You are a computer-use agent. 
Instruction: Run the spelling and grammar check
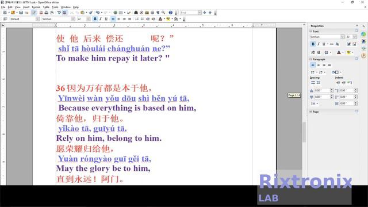point(59,13)
